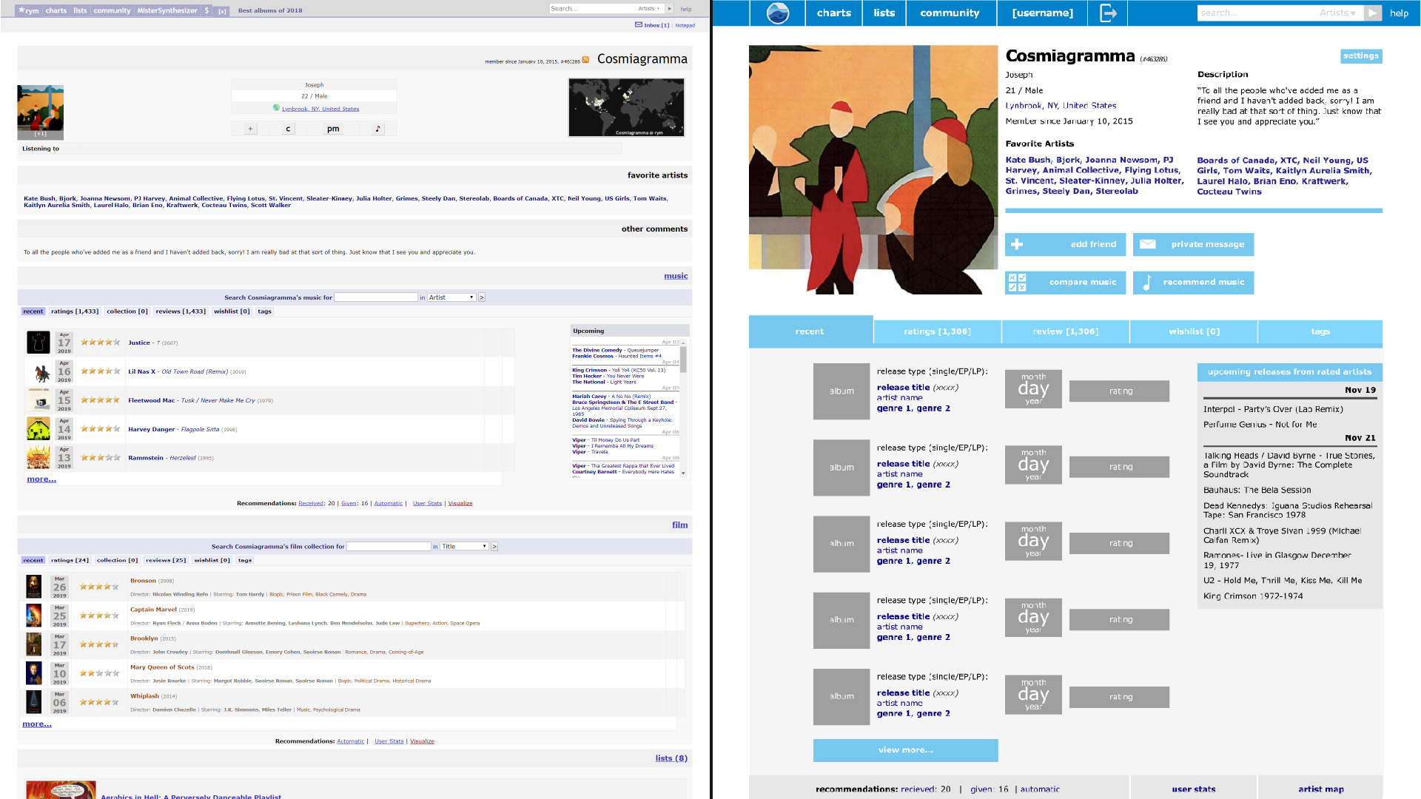Screen dimensions: 1421x799
Task: Click the Lynbrook NY United States location link
Action: pos(320,108)
